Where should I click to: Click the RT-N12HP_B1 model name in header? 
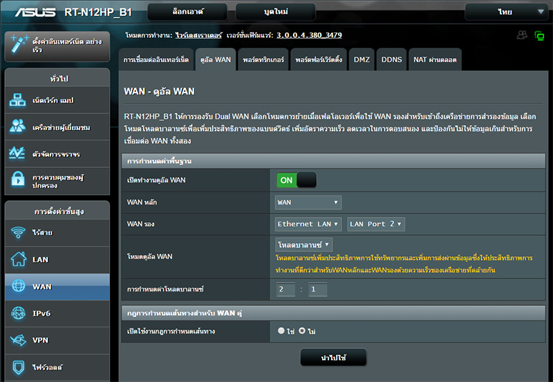coord(98,12)
